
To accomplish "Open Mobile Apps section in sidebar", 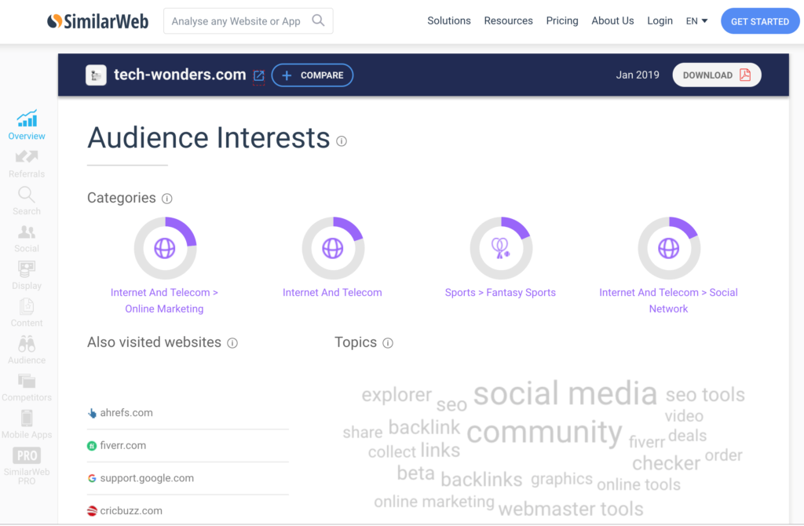I will pos(27,425).
